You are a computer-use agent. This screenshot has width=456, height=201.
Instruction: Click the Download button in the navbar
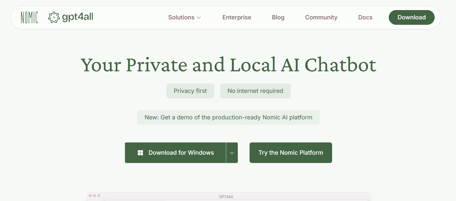click(412, 17)
